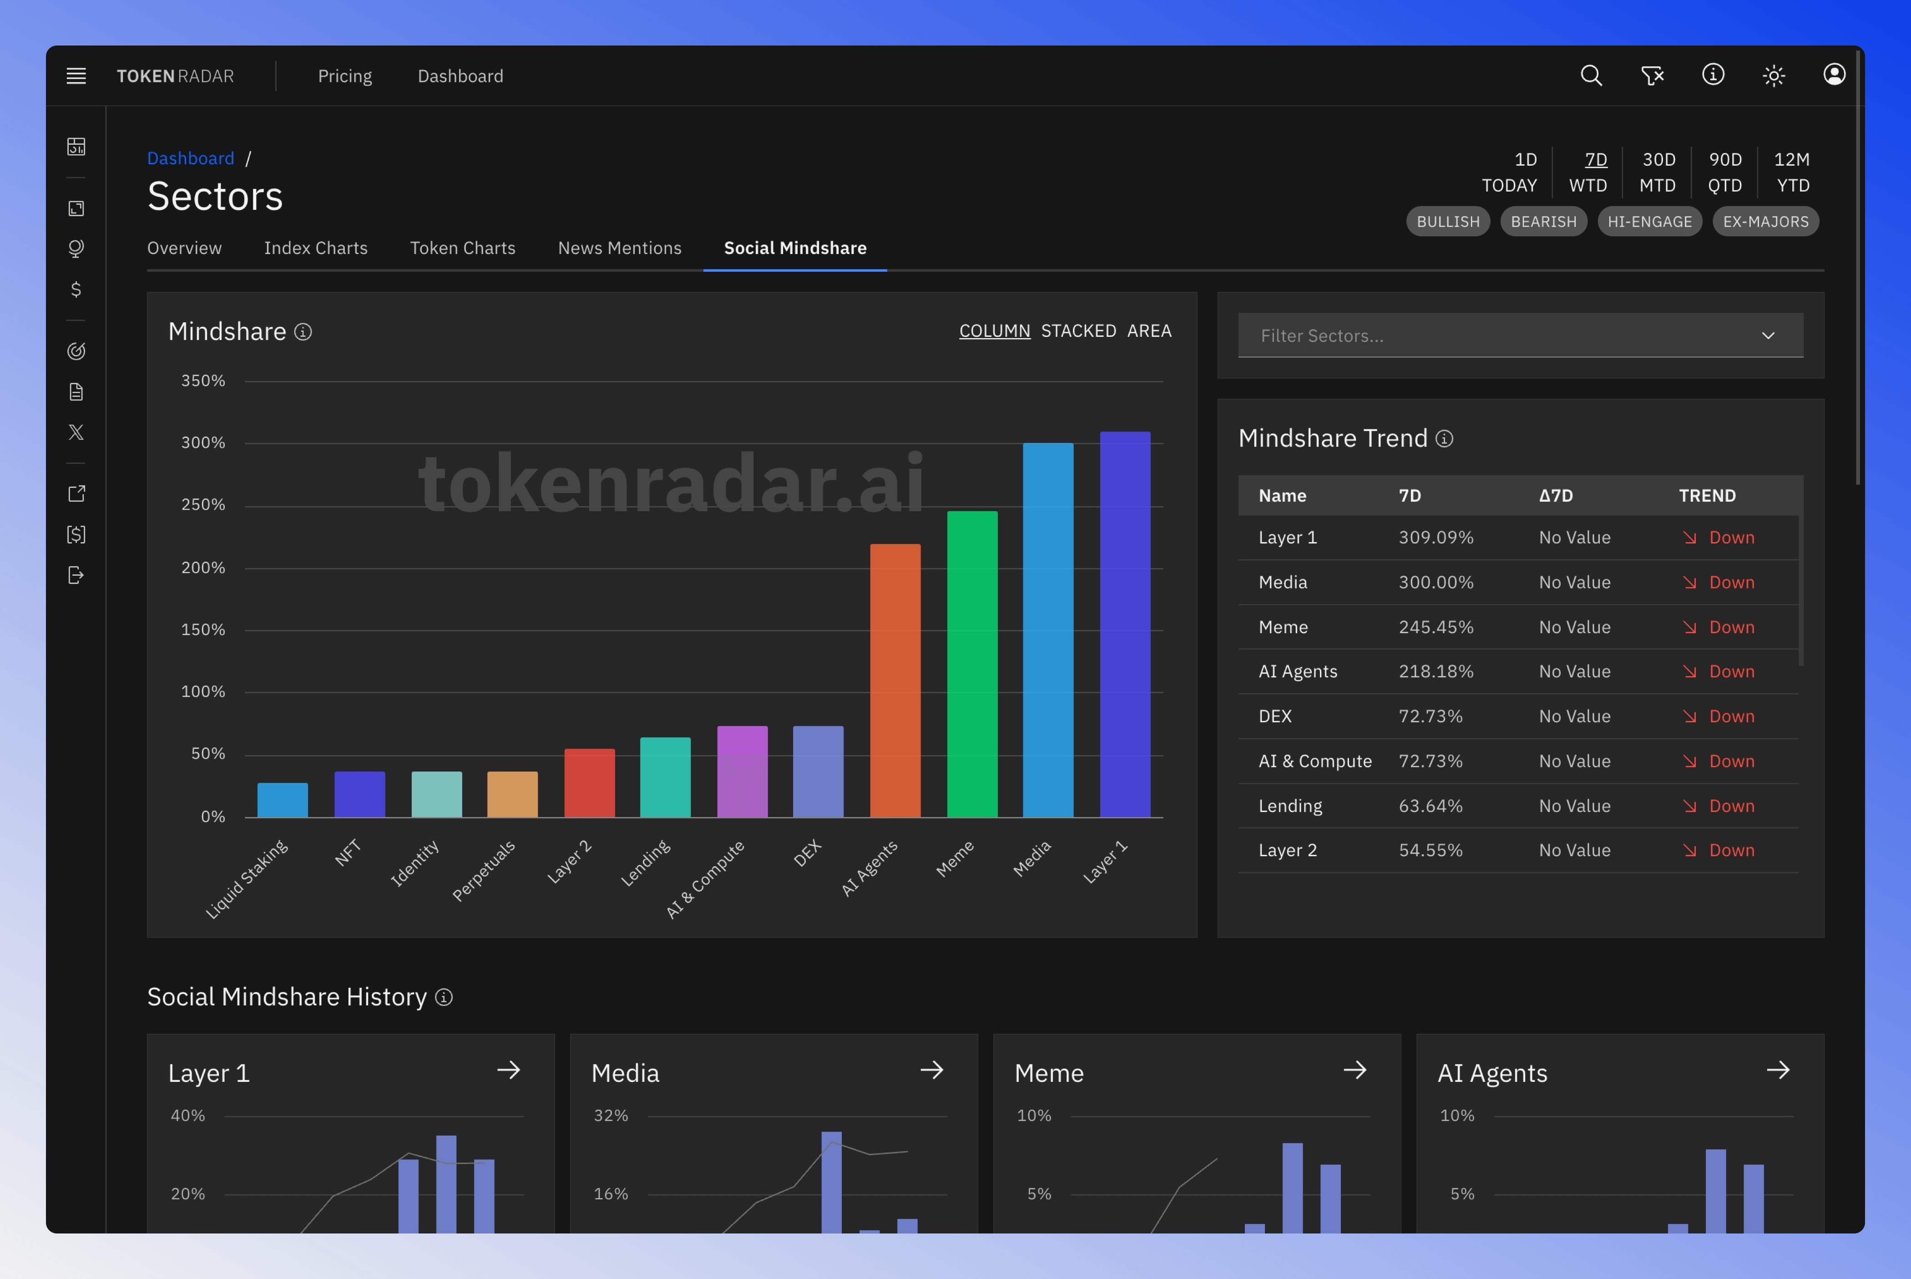Open the Overview tab
Image resolution: width=1911 pixels, height=1279 pixels.
[x=184, y=248]
